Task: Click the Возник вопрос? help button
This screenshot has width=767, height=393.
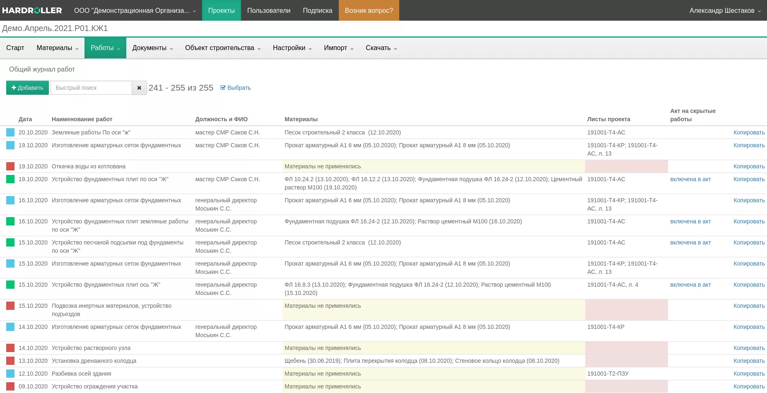Action: pos(369,10)
